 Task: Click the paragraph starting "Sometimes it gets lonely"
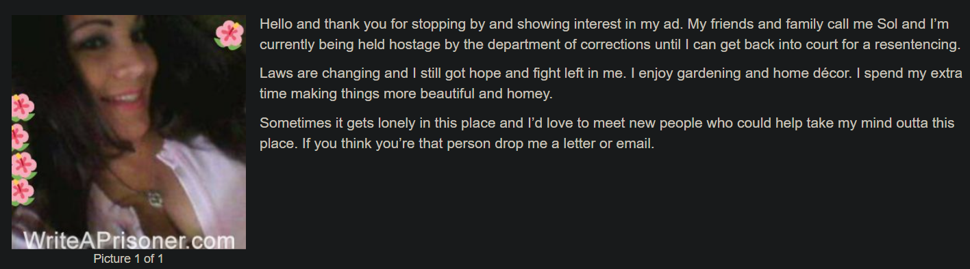click(x=607, y=134)
